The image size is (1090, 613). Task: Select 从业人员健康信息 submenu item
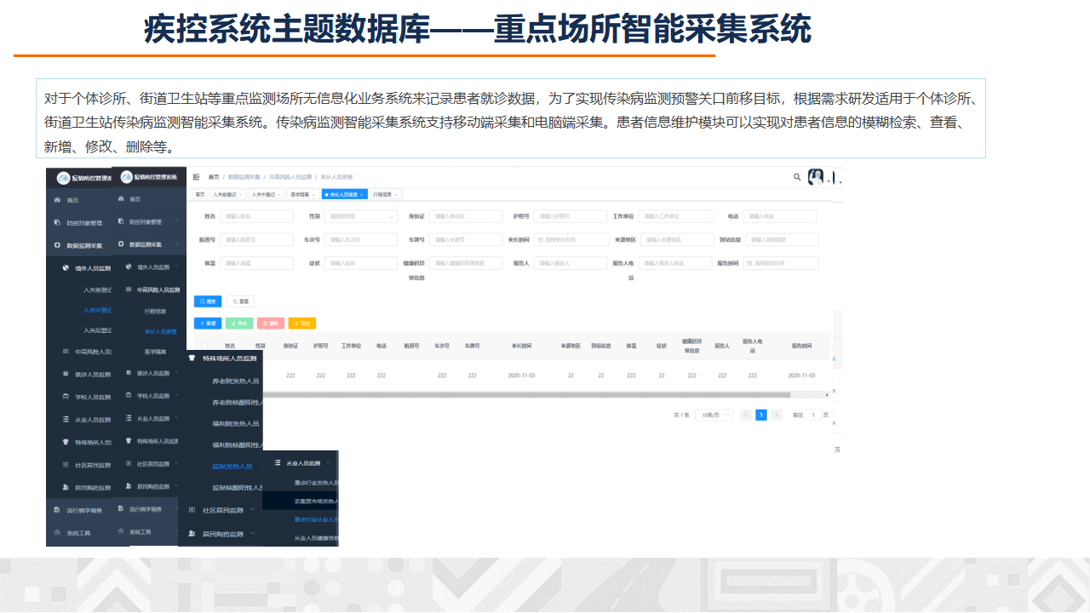316,538
